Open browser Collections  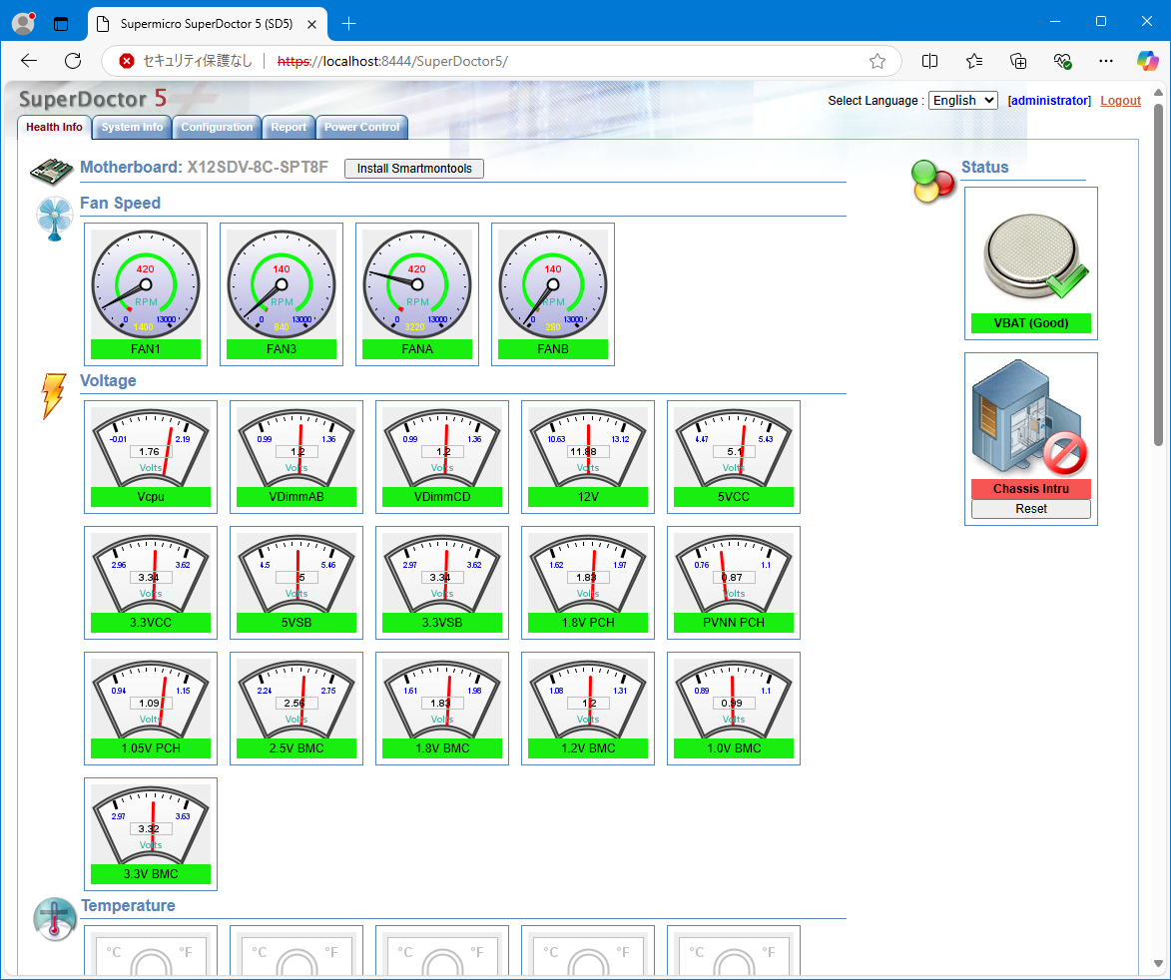[x=1018, y=61]
